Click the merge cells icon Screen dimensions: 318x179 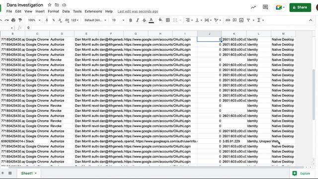tap(175, 20)
